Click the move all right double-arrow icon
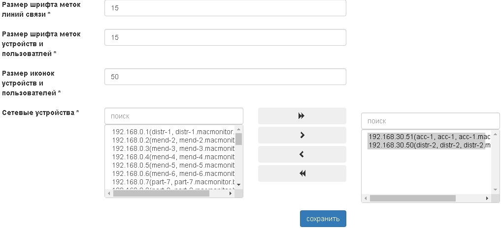502x229 pixels. pyautogui.click(x=301, y=116)
